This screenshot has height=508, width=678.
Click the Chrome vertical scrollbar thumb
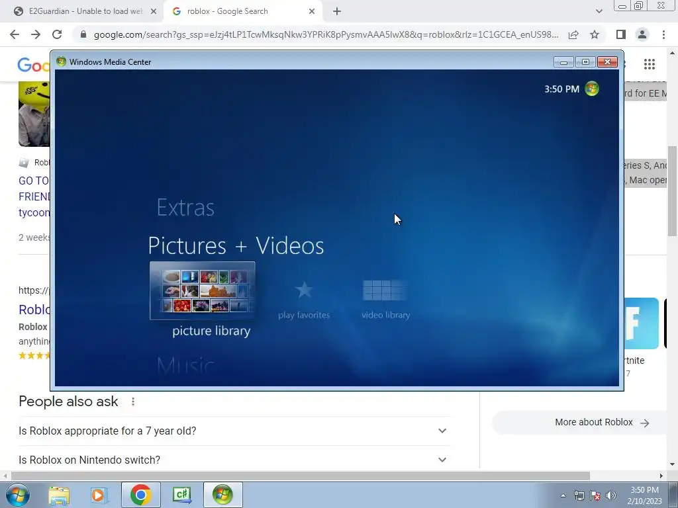tap(672, 191)
